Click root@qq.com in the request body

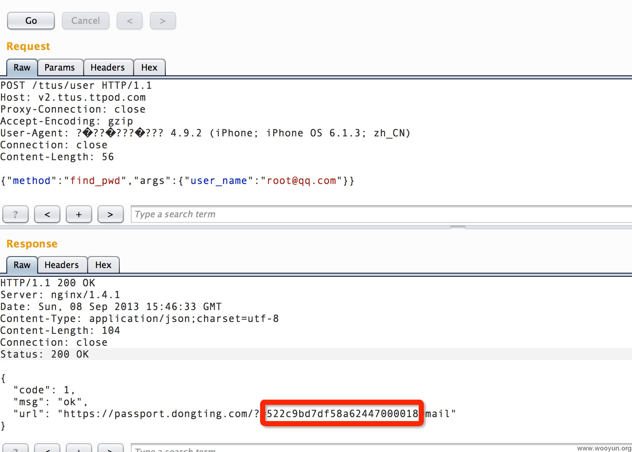click(x=301, y=181)
